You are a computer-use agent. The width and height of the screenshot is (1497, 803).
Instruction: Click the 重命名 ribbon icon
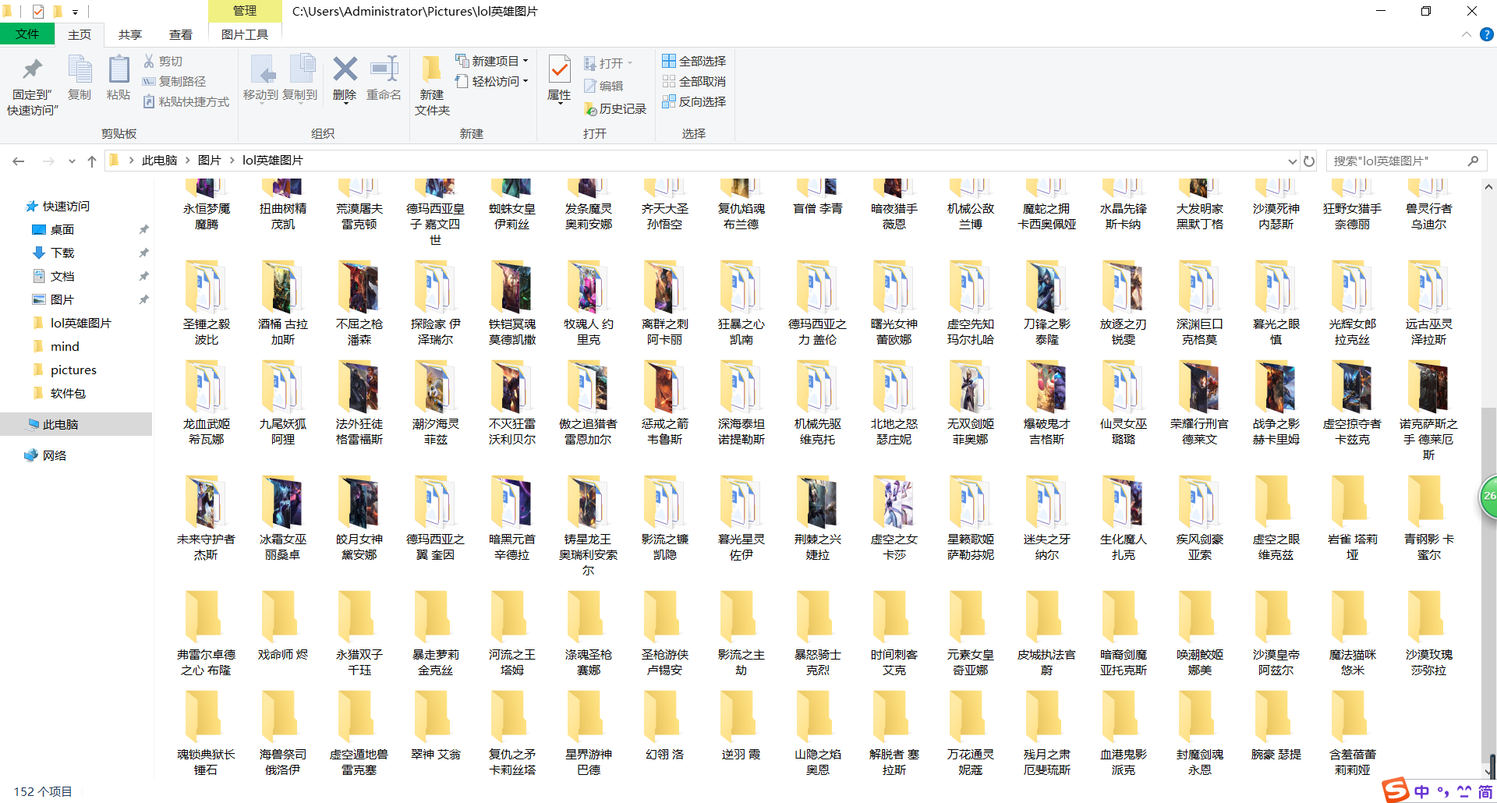click(x=384, y=69)
